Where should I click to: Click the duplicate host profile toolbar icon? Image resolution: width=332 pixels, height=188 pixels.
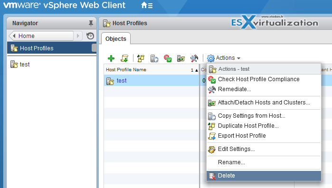(x=141, y=58)
